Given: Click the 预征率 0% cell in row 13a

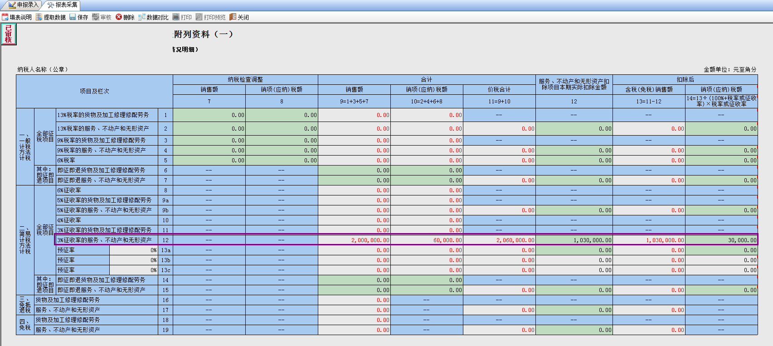Looking at the screenshot, I should pyautogui.click(x=134, y=250).
